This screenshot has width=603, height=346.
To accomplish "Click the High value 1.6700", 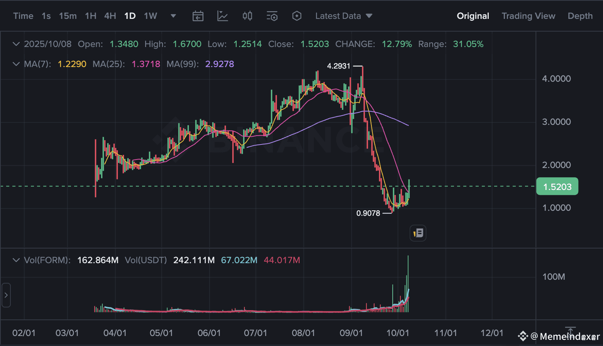I will pos(187,44).
